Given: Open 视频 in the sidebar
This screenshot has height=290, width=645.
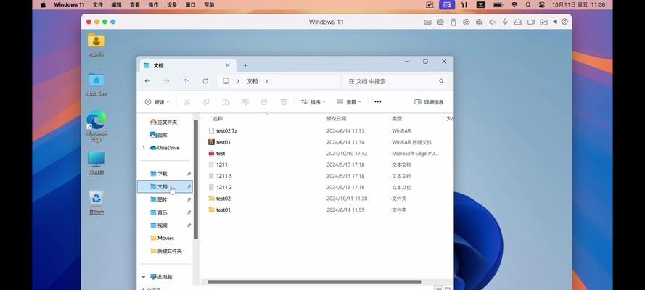Looking at the screenshot, I should pyautogui.click(x=159, y=225).
